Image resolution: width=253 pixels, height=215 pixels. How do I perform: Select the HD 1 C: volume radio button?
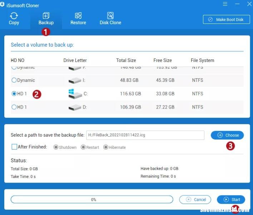[14, 94]
